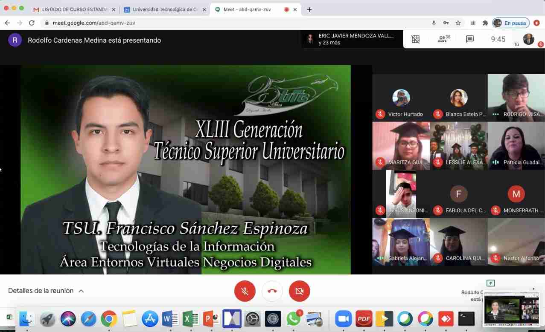Image resolution: width=545 pixels, height=332 pixels.
Task: Toggle the microphone mute button
Action: pyautogui.click(x=245, y=291)
